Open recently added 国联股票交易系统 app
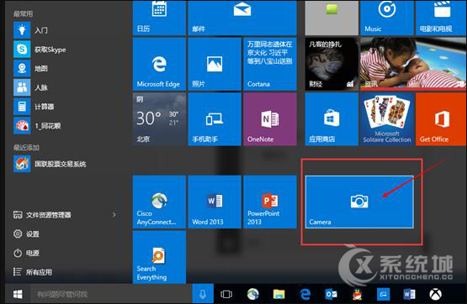 click(x=50, y=164)
